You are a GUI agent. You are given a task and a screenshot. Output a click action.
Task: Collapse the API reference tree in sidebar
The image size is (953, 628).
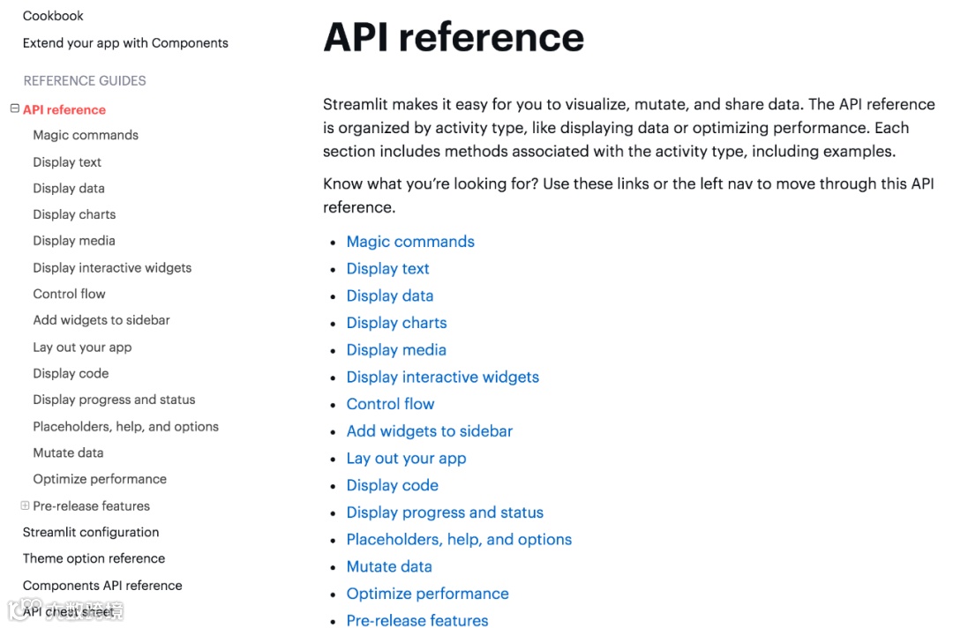(x=15, y=108)
